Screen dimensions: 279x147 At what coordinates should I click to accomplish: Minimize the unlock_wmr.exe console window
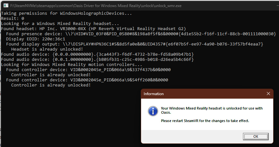[277, 5]
